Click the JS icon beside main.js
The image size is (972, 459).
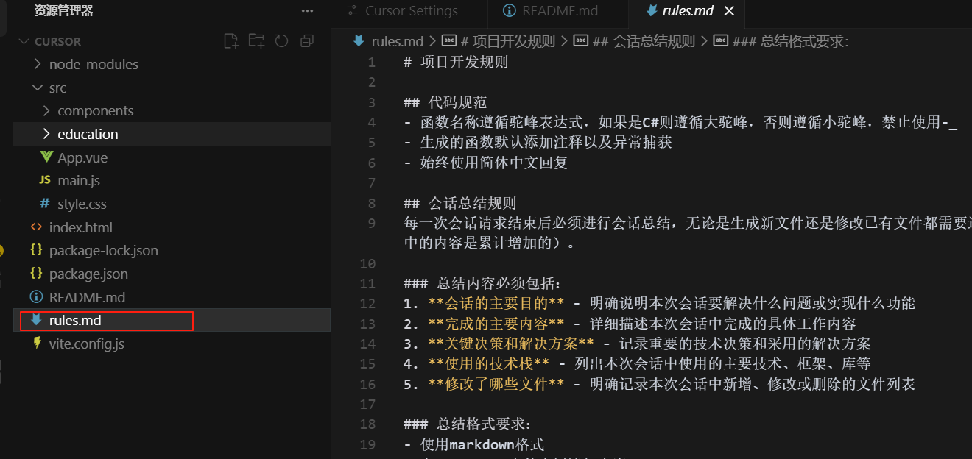pos(45,180)
